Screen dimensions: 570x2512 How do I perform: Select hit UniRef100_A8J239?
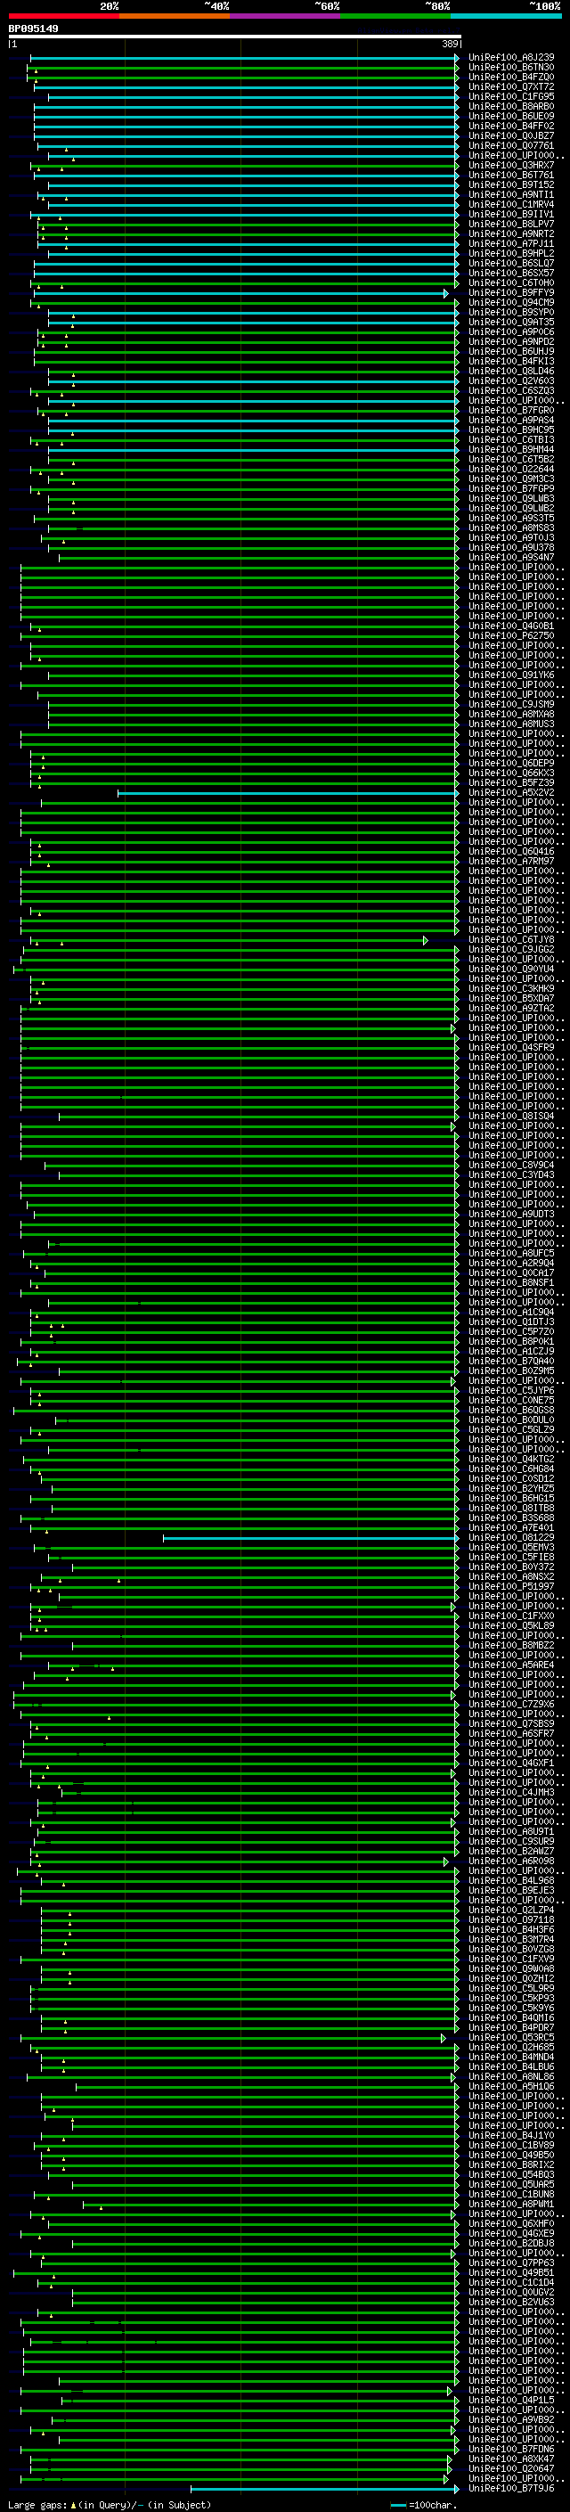coord(511,58)
